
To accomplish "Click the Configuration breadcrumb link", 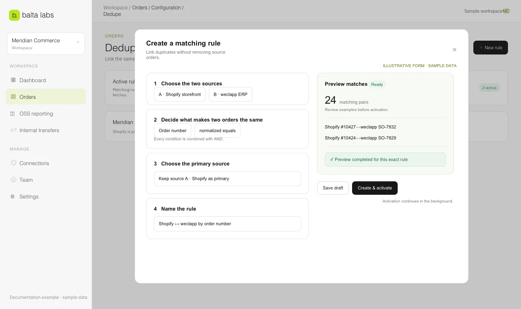I will tap(166, 8).
